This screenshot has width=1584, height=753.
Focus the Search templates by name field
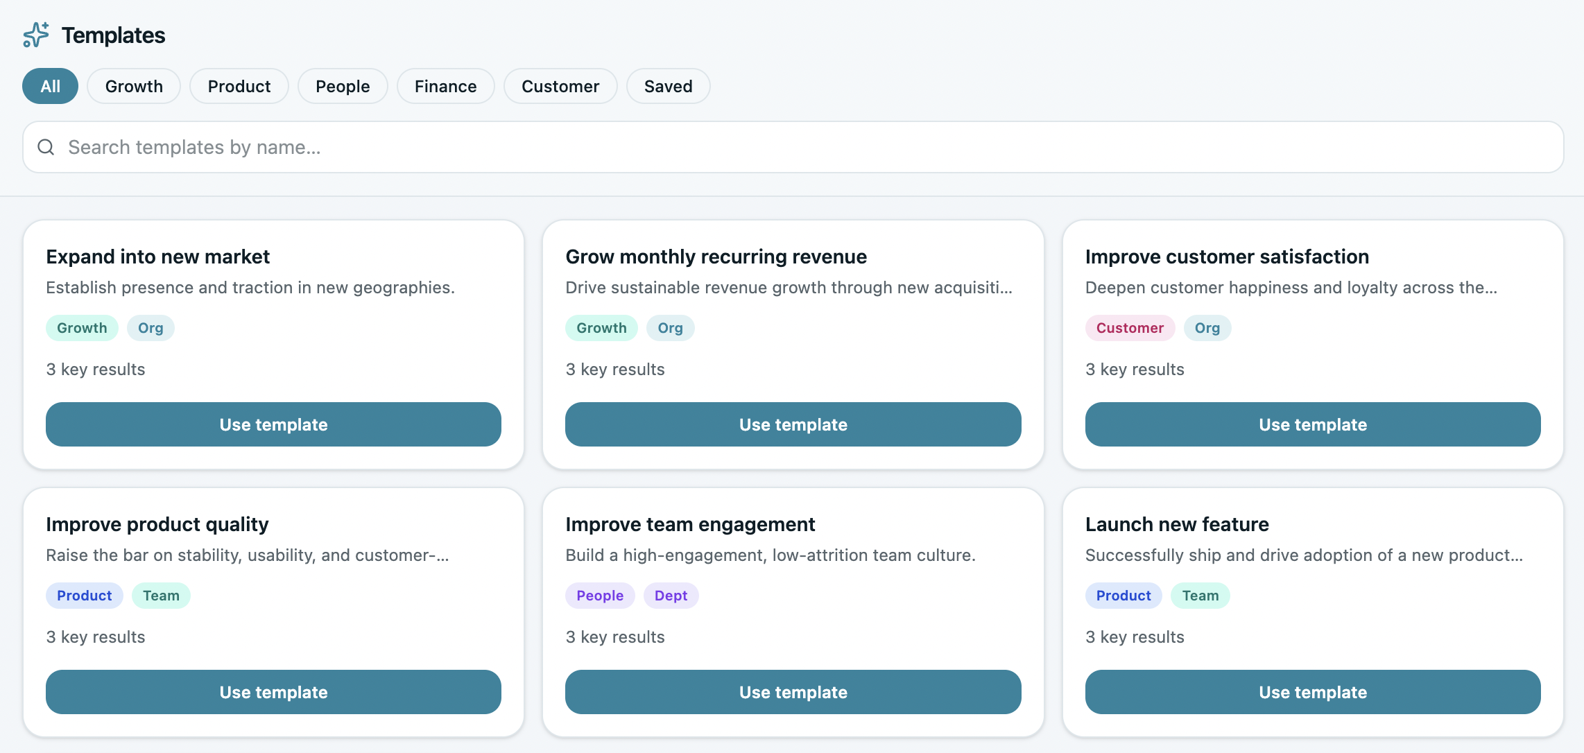click(x=793, y=147)
